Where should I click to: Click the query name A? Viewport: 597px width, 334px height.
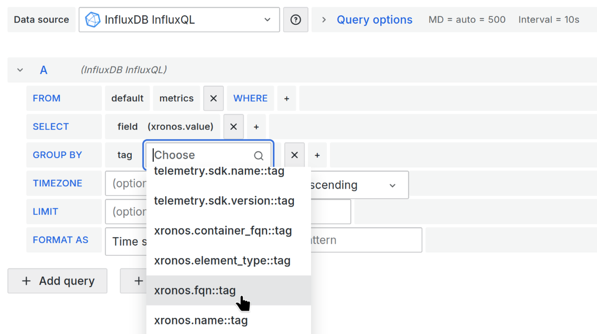point(44,70)
